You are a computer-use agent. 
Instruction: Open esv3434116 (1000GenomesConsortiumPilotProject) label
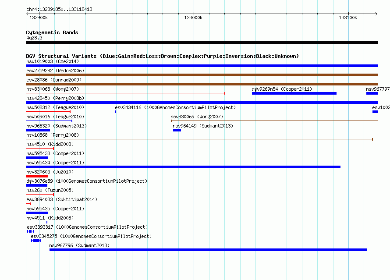(x=175, y=107)
